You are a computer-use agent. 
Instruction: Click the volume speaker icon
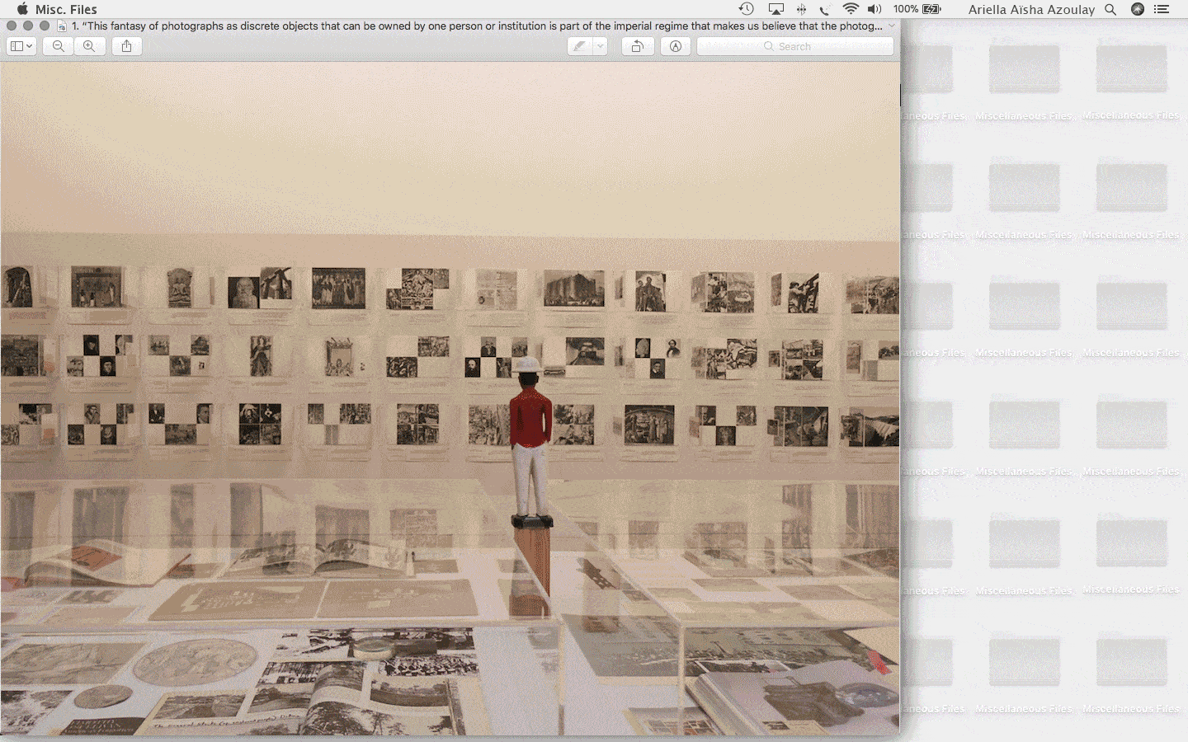click(x=874, y=9)
